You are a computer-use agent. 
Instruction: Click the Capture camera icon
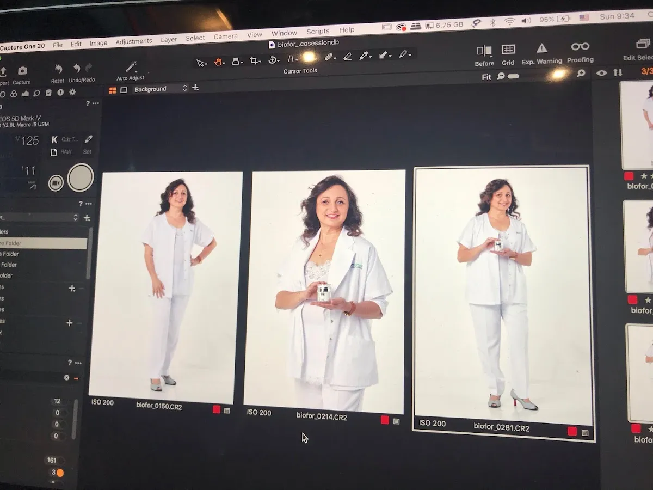(x=22, y=71)
